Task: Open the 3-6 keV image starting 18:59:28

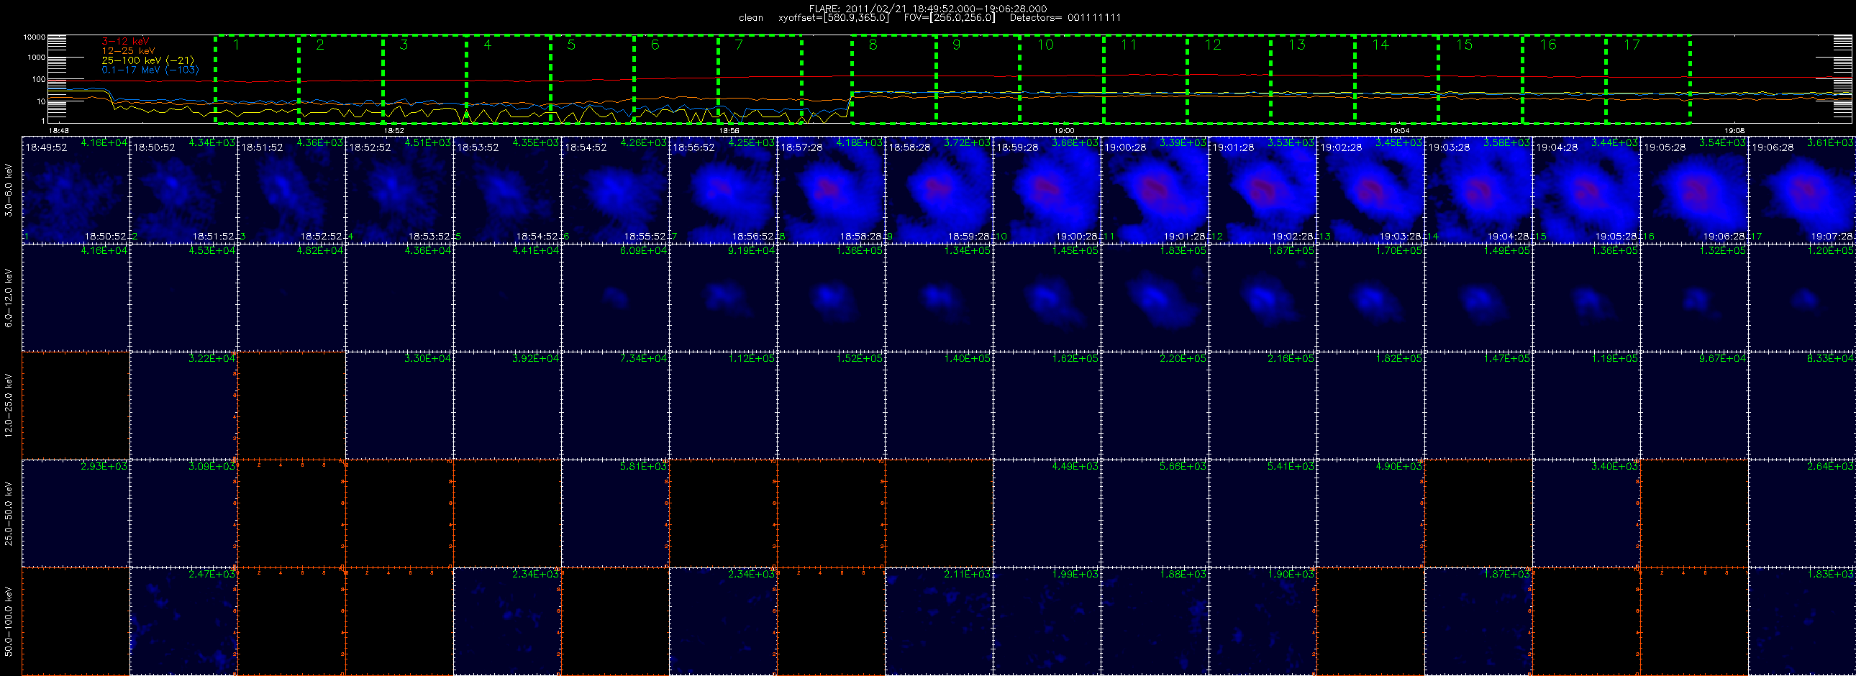Action: coord(1047,189)
